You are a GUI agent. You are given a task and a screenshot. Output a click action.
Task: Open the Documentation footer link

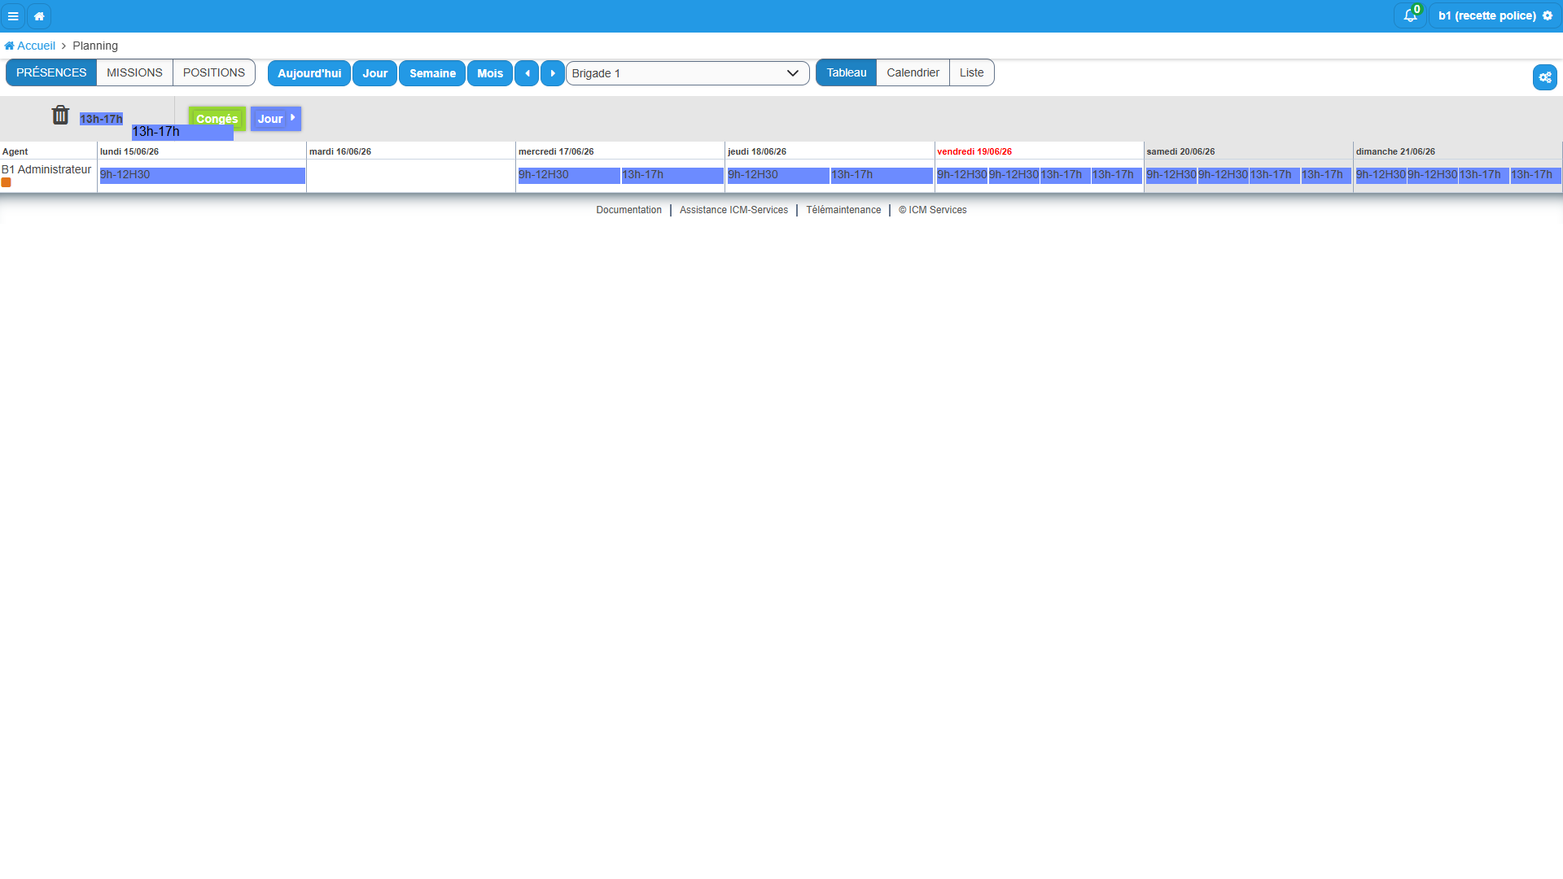628,210
